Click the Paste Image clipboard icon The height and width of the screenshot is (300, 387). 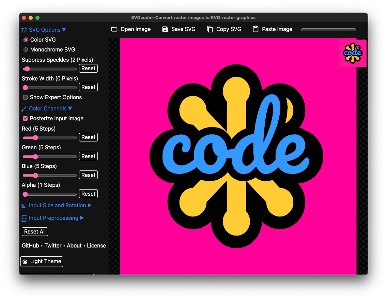[x=256, y=29]
